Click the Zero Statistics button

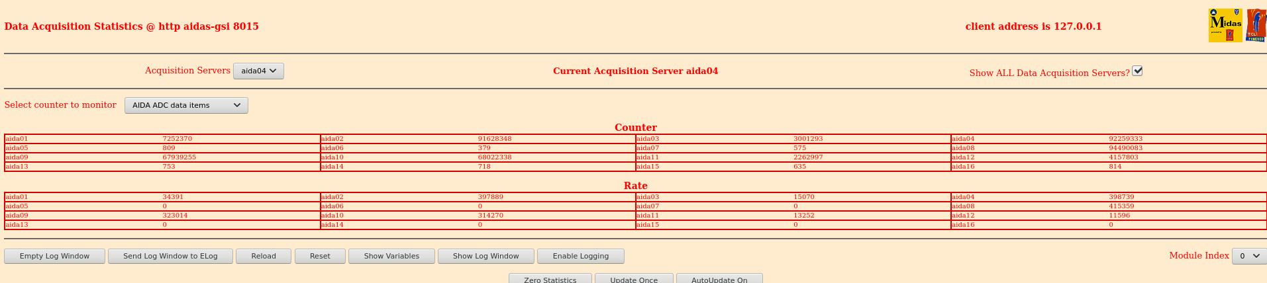point(550,279)
